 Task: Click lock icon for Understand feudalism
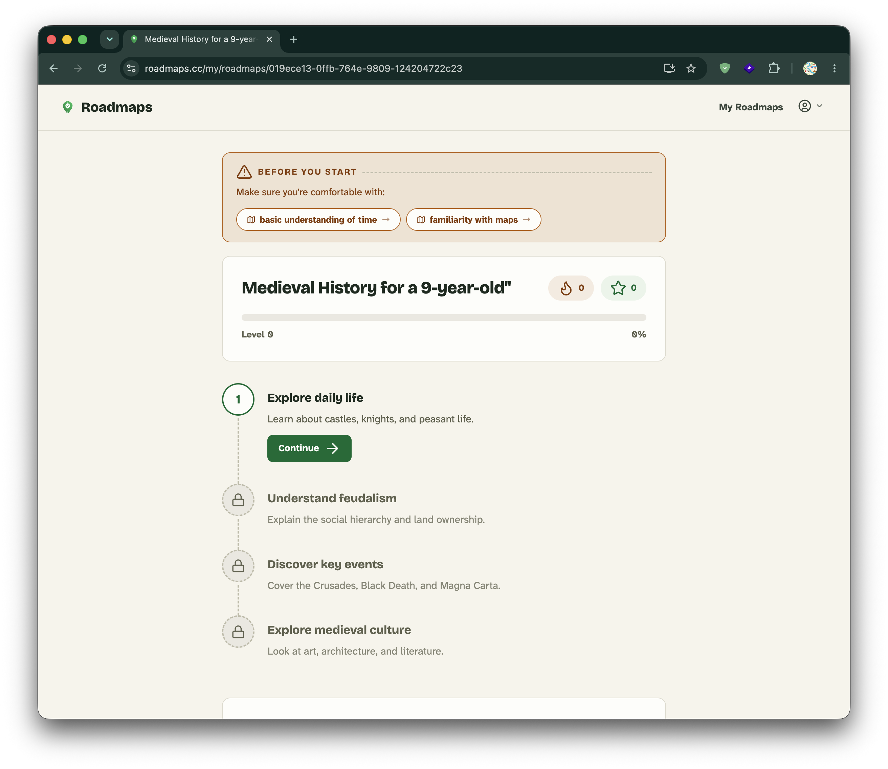tap(238, 500)
